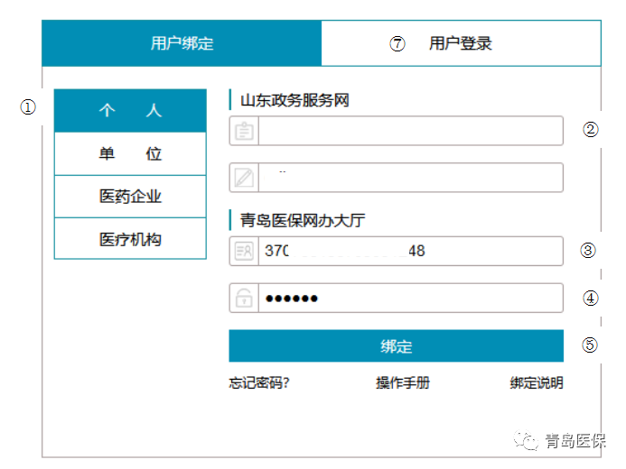The height and width of the screenshot is (469, 626).
Task: Select the 医药企业 option
Action: [130, 197]
